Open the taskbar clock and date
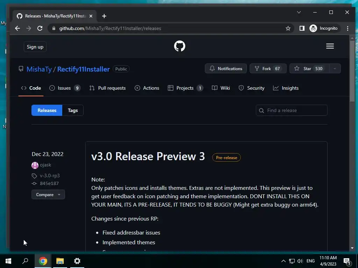The width and height of the screenshot is (358, 268). tap(328, 261)
